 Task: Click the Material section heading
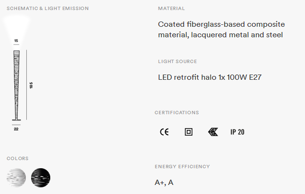click(x=171, y=8)
